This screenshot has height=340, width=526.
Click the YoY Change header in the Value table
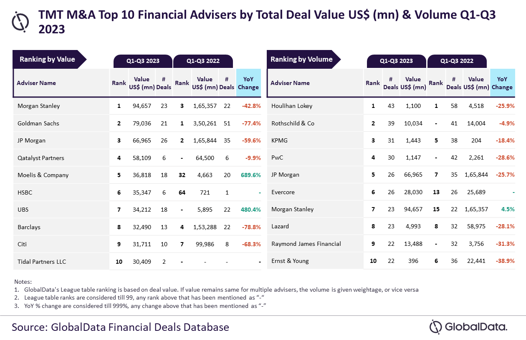[x=248, y=83]
